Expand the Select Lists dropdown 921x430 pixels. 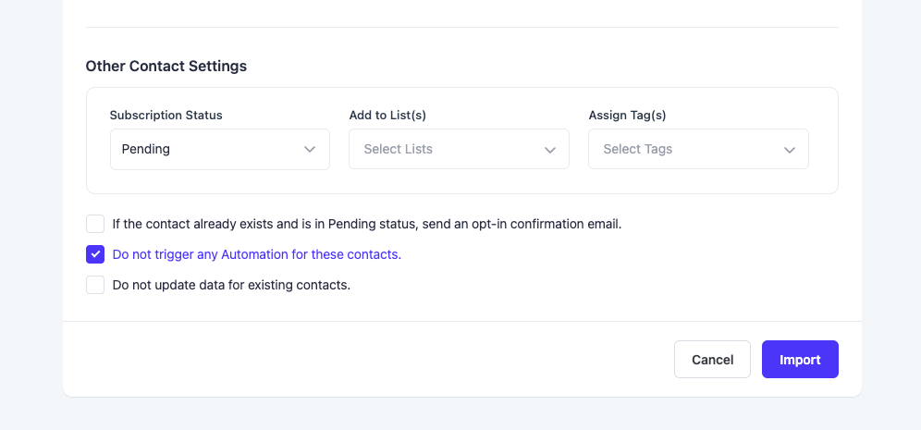pyautogui.click(x=460, y=149)
